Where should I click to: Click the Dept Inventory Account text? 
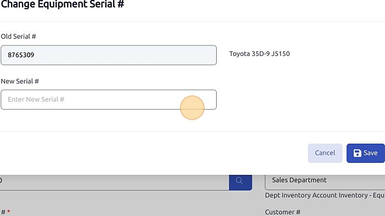325,195
